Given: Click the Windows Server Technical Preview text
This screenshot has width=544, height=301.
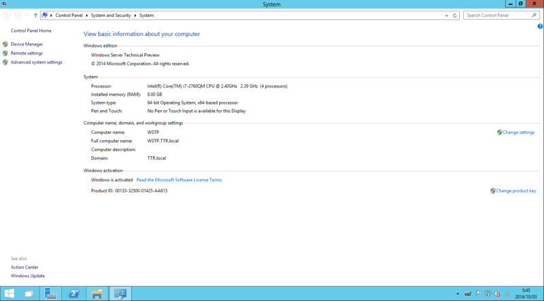Looking at the screenshot, I should coord(125,55).
